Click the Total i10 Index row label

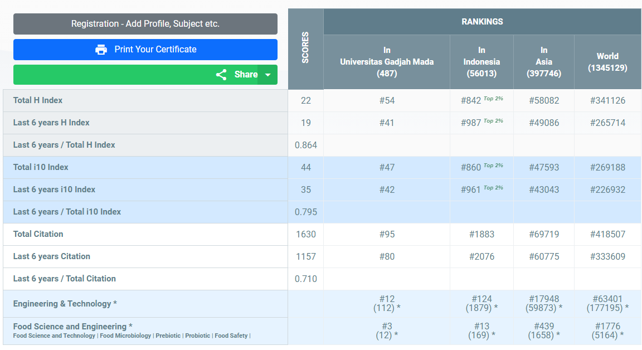(x=41, y=167)
